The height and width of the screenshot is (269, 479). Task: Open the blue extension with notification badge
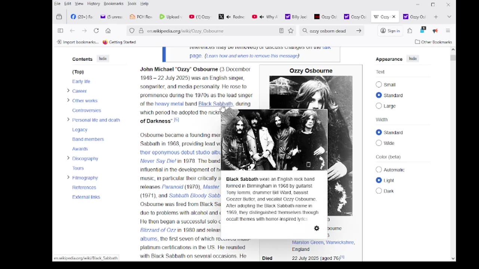[x=423, y=30]
